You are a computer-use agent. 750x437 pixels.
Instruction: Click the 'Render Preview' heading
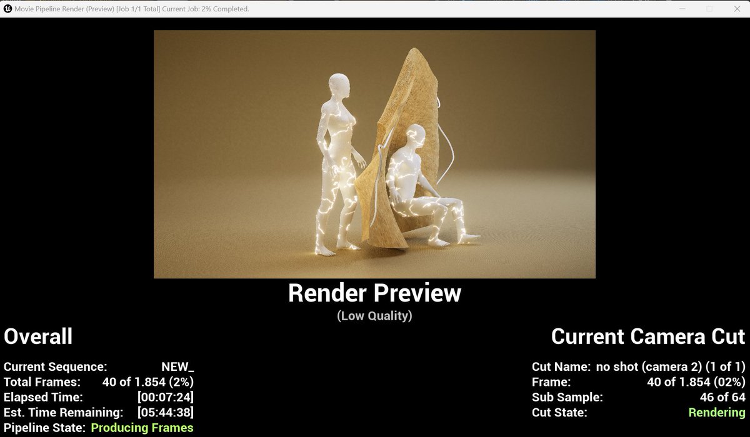tap(374, 293)
